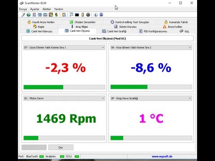
Task: Click the ECU: status label
Action: coord(69,157)
